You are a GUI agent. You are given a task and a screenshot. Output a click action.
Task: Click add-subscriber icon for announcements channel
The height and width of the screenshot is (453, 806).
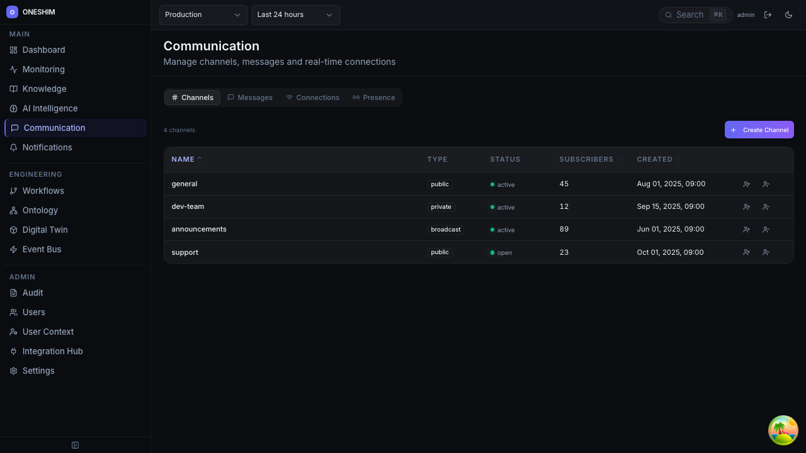746,230
